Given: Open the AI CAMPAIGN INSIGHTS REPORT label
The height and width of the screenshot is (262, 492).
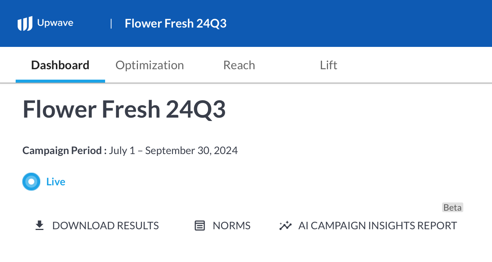Looking at the screenshot, I should point(378,226).
